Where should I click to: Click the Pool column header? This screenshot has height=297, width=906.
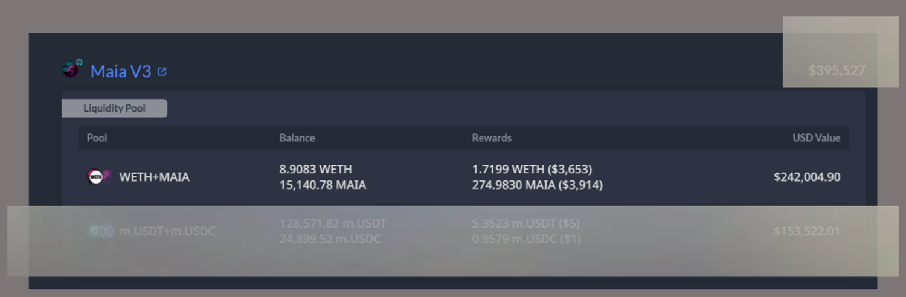point(97,138)
